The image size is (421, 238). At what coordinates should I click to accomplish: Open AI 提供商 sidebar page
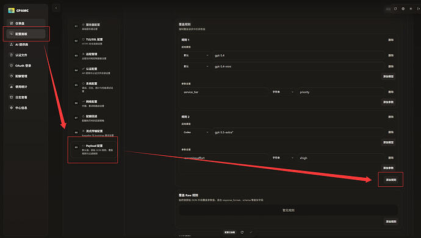26,44
